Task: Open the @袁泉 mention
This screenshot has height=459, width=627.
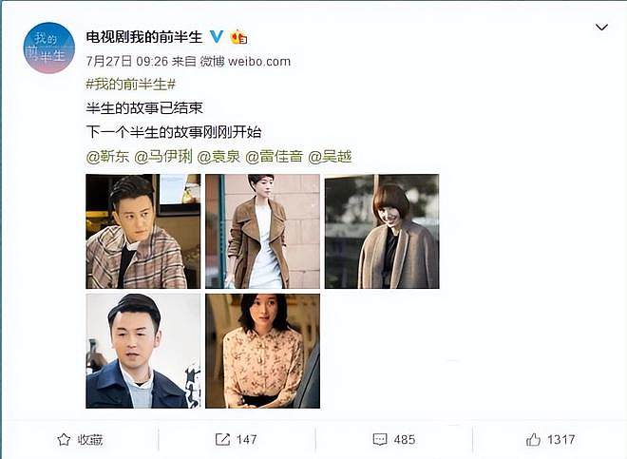Action: [x=218, y=157]
